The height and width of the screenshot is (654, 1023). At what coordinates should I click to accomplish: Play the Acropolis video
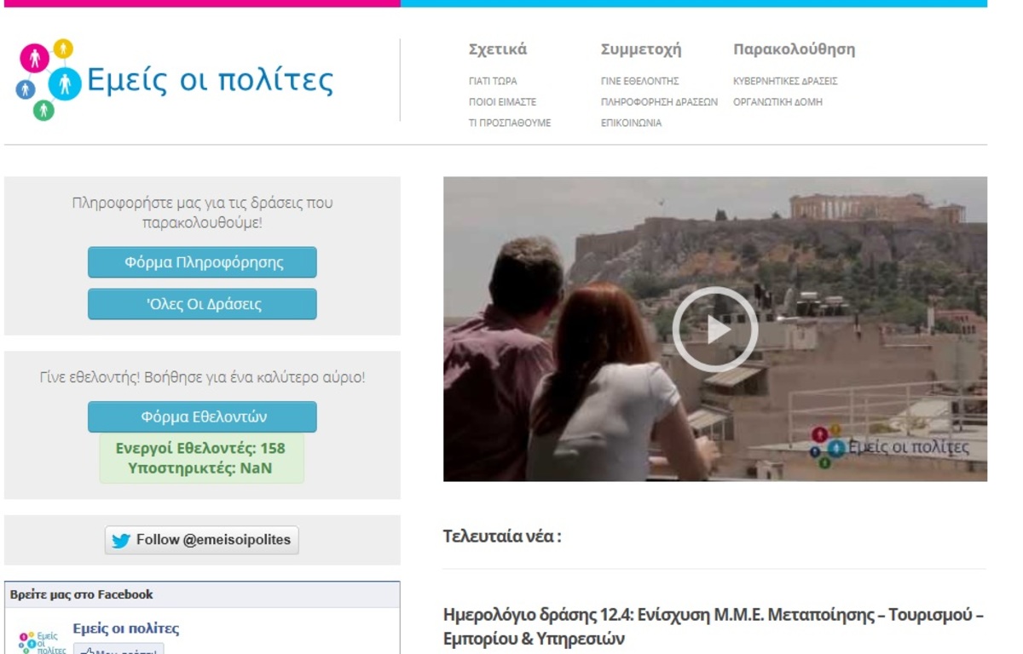tap(714, 330)
